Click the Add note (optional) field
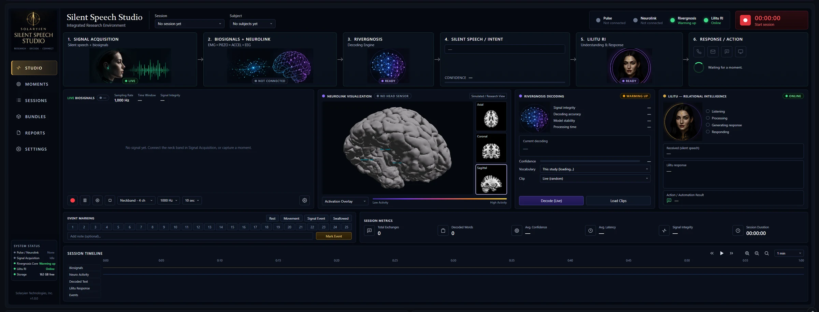 point(190,236)
